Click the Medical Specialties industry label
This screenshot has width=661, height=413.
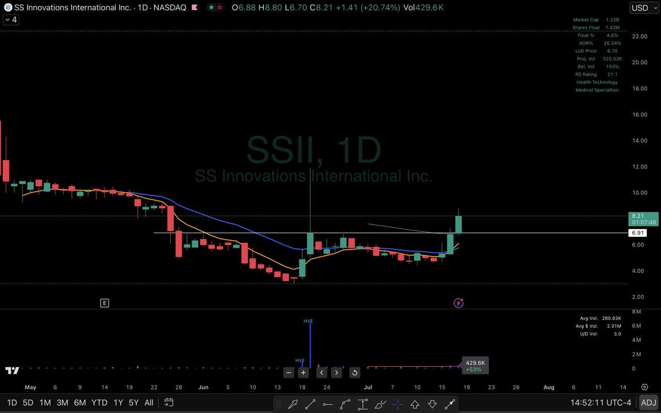click(597, 90)
